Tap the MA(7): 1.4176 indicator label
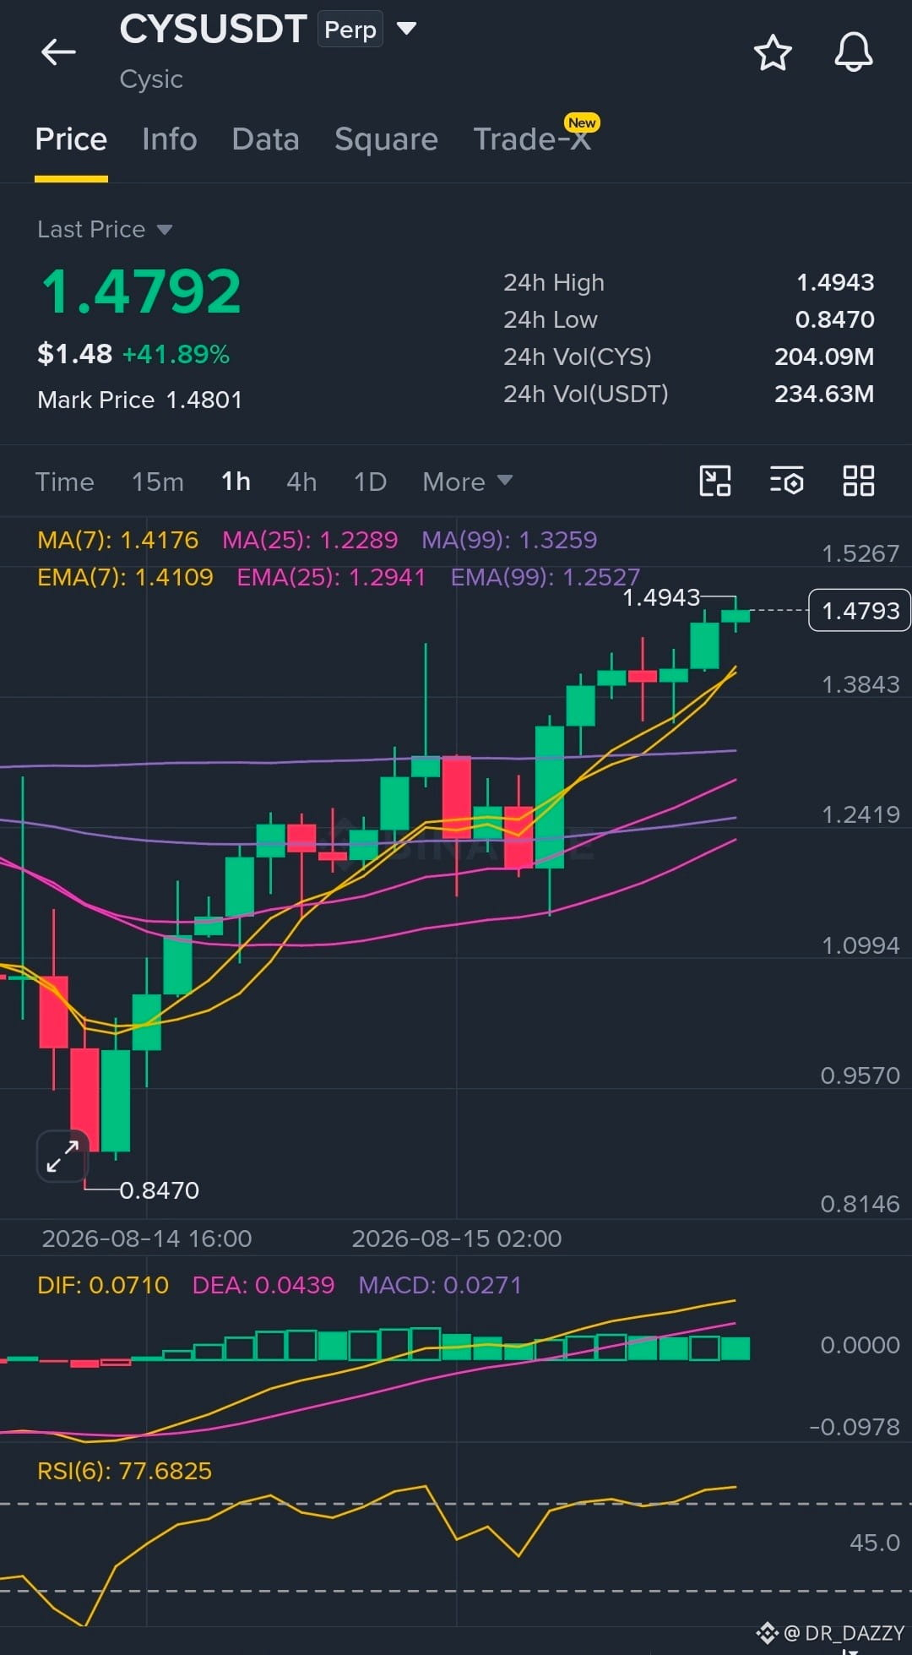 [x=117, y=540]
